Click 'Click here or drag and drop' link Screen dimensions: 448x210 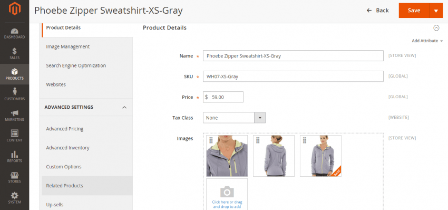[x=227, y=204]
